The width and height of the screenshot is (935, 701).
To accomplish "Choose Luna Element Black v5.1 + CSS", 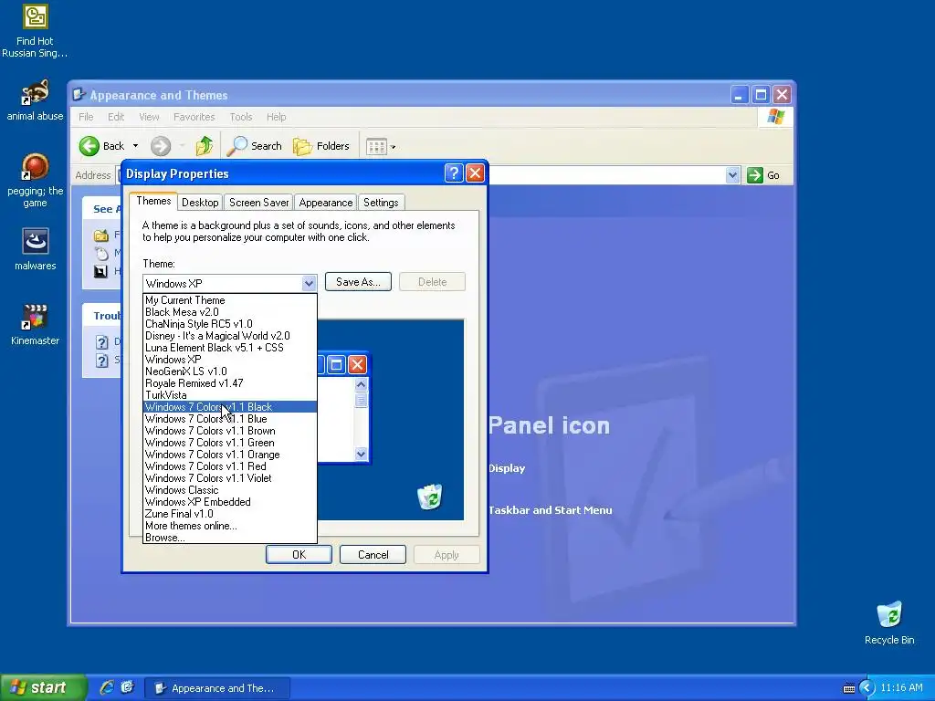I will click(230, 348).
